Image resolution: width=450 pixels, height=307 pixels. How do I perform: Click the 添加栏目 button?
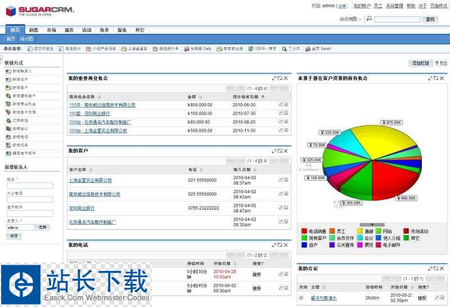point(420,63)
